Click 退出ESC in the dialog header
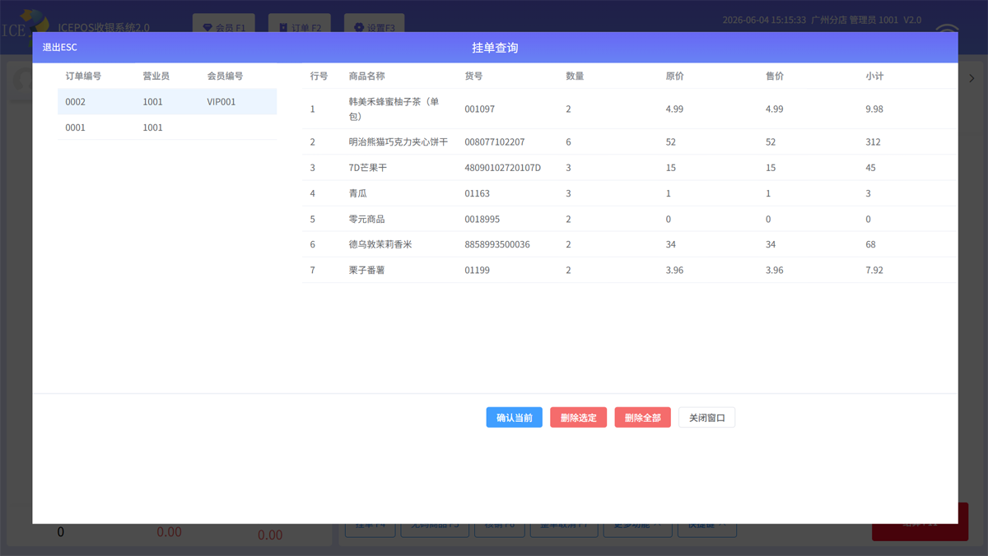 [x=59, y=48]
